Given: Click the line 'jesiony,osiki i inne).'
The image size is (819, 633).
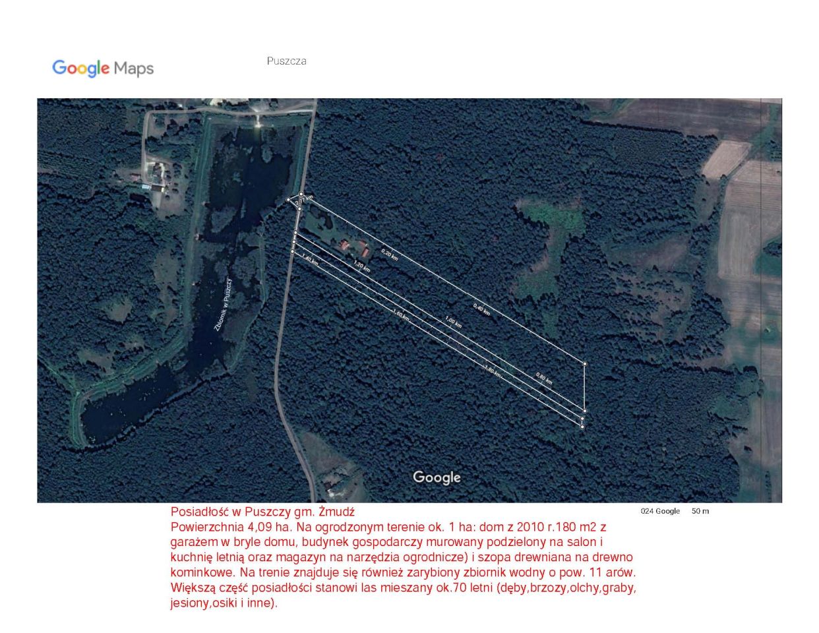Looking at the screenshot, I should coord(224,603).
